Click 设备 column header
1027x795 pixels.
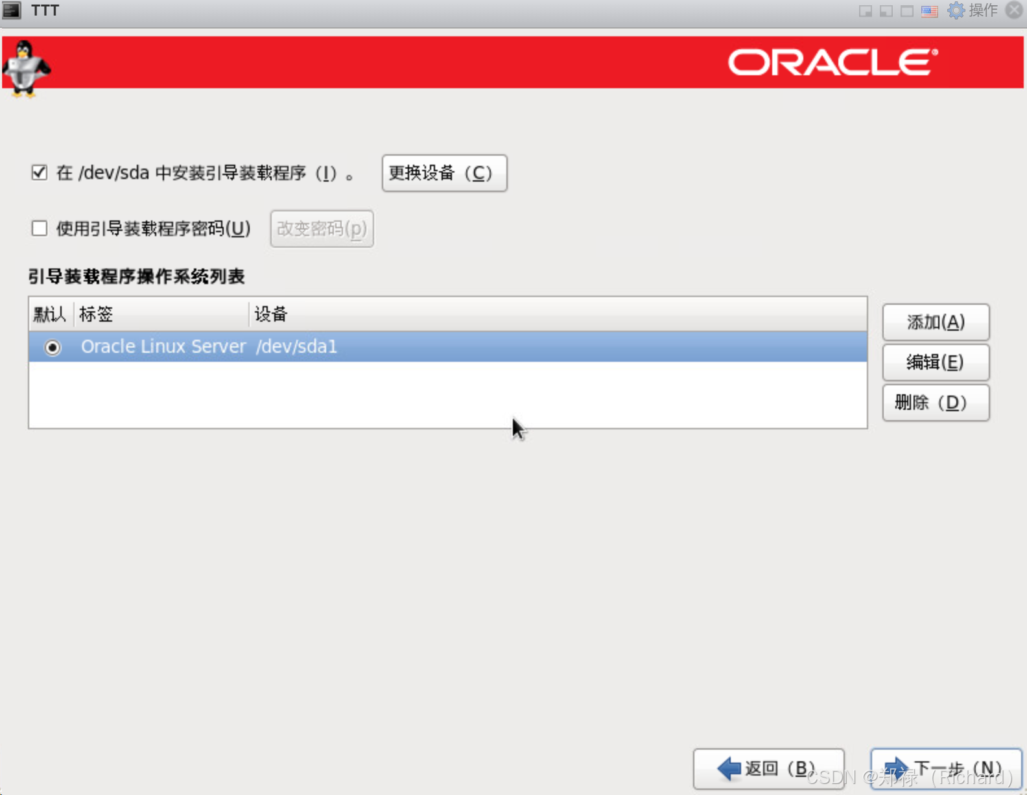point(558,314)
